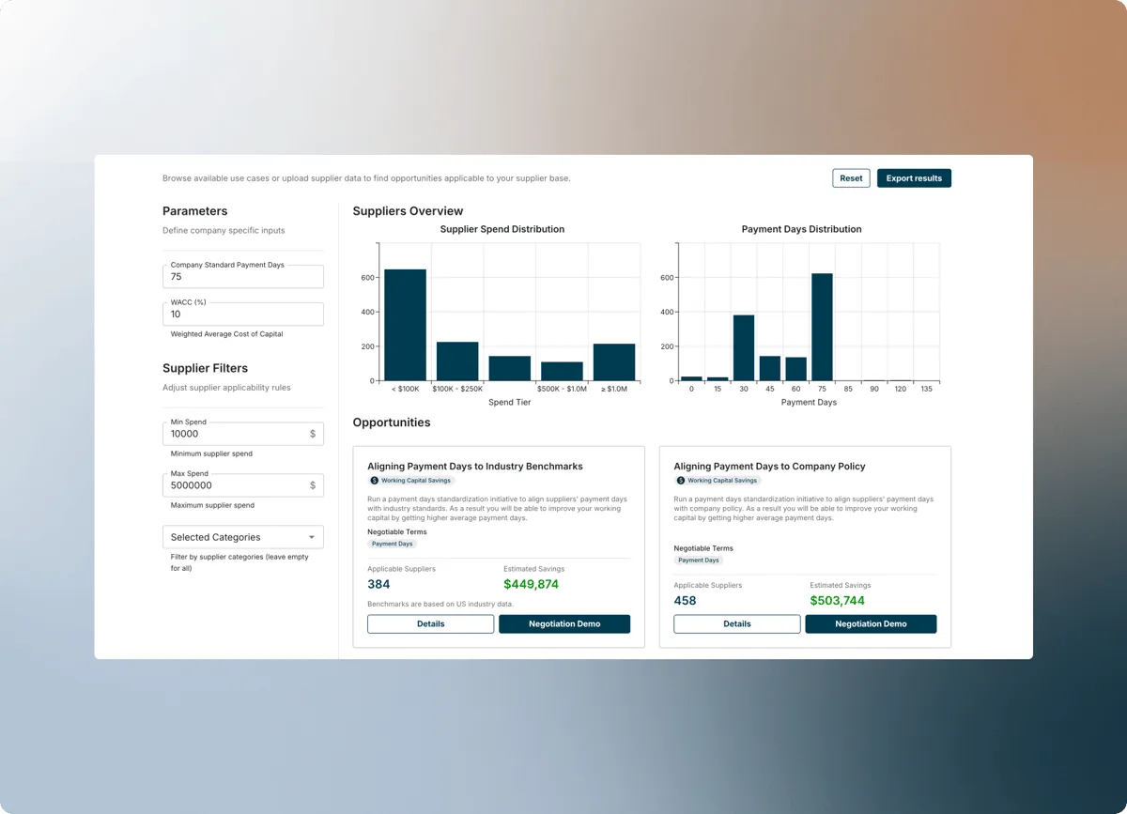The image size is (1127, 814).
Task: Click 'Aligning Payment Days to Company Policy' title
Action: [x=769, y=466]
